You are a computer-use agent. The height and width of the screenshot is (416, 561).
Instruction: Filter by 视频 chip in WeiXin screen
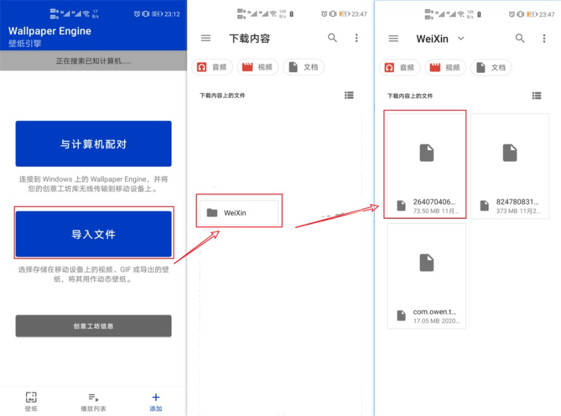[x=445, y=68]
